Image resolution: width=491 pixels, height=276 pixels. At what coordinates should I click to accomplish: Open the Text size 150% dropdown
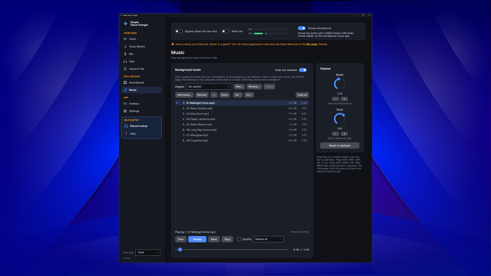tap(148, 252)
